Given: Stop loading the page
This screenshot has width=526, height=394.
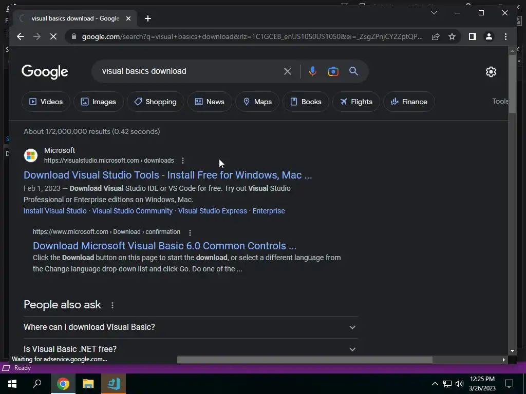Looking at the screenshot, I should (x=53, y=36).
